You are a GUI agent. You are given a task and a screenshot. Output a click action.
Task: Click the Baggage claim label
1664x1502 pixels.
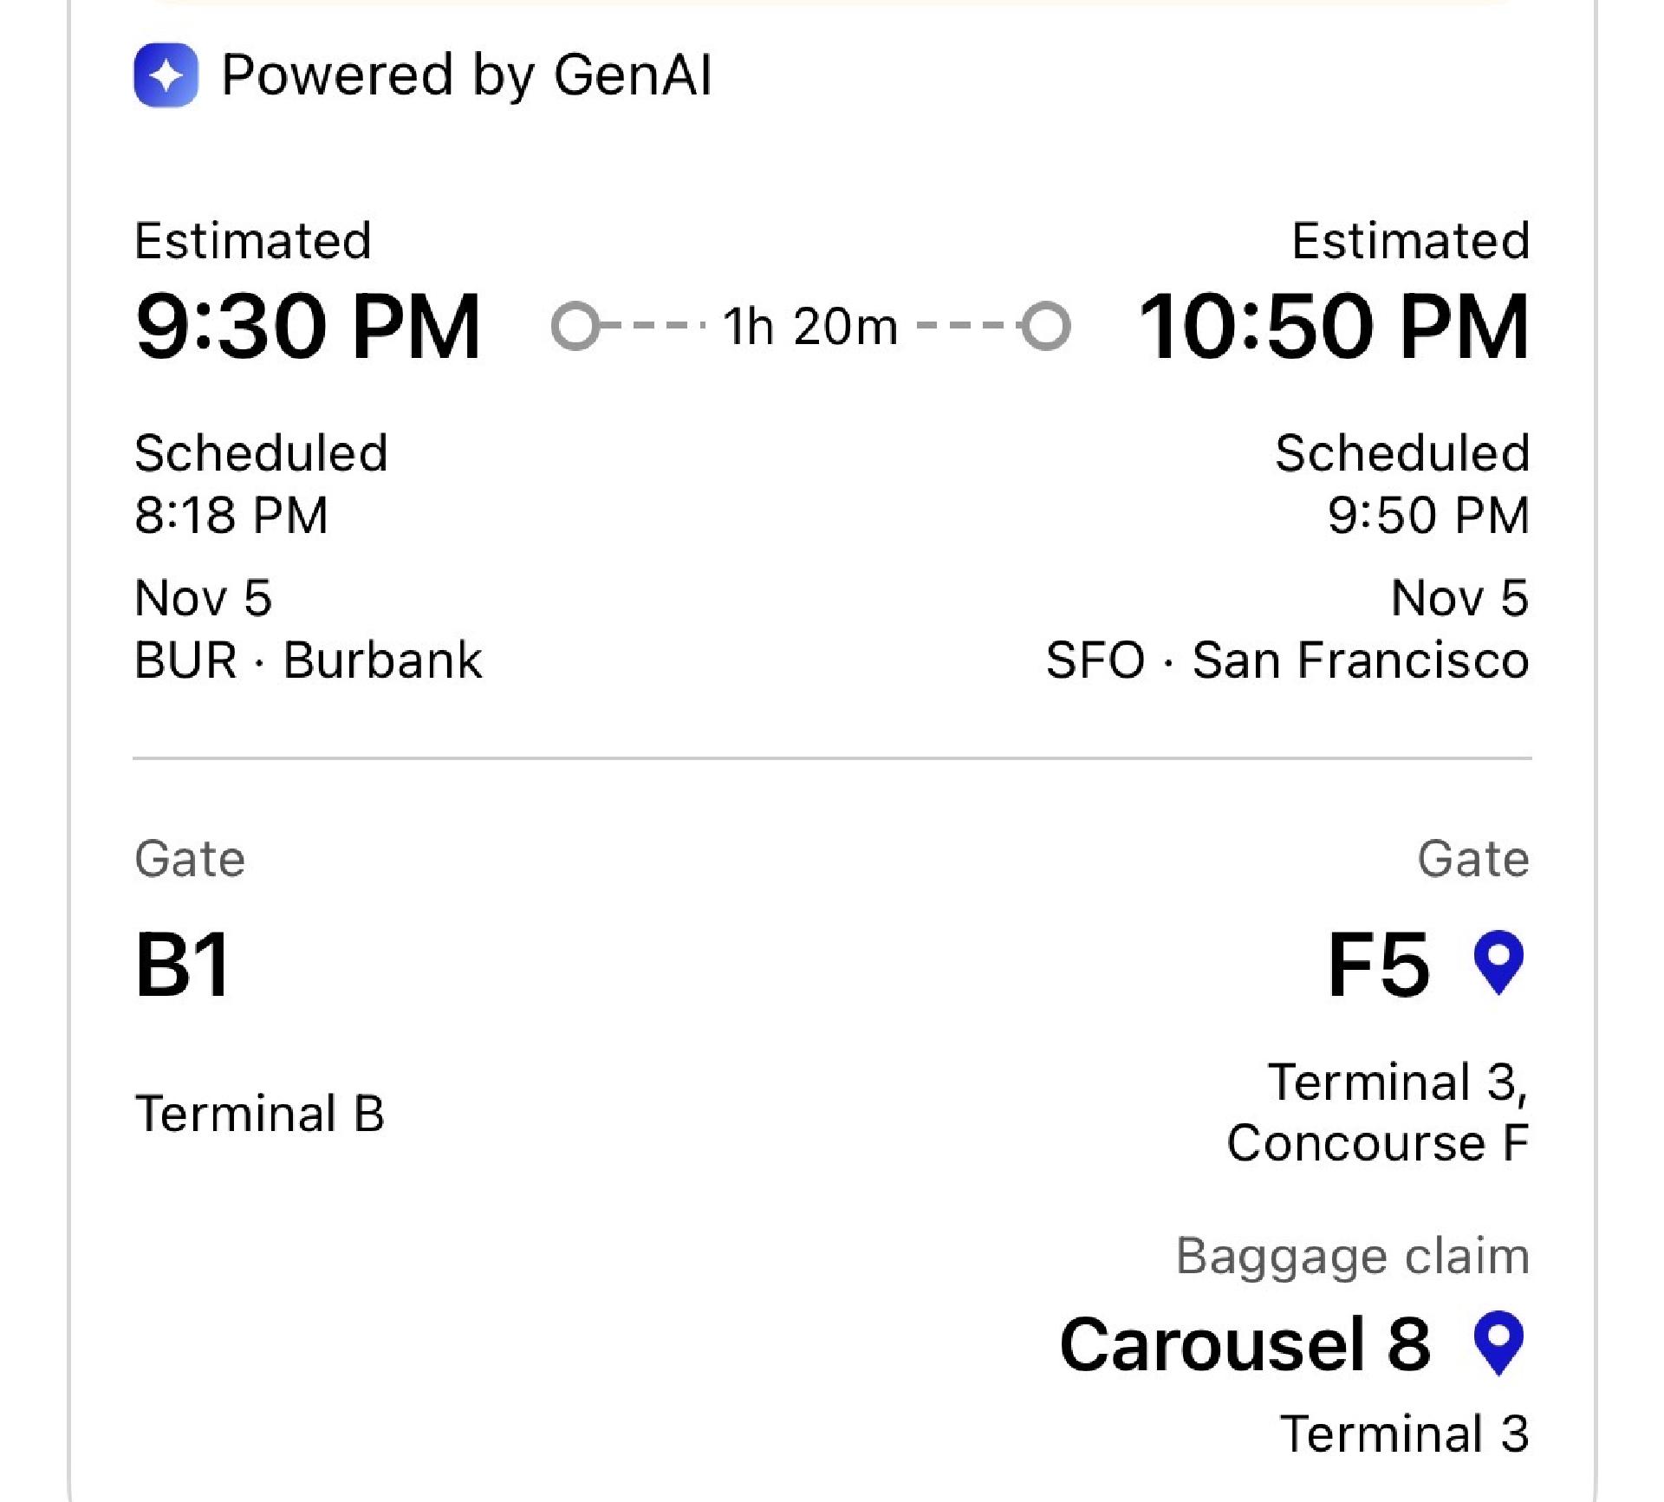point(1352,1256)
